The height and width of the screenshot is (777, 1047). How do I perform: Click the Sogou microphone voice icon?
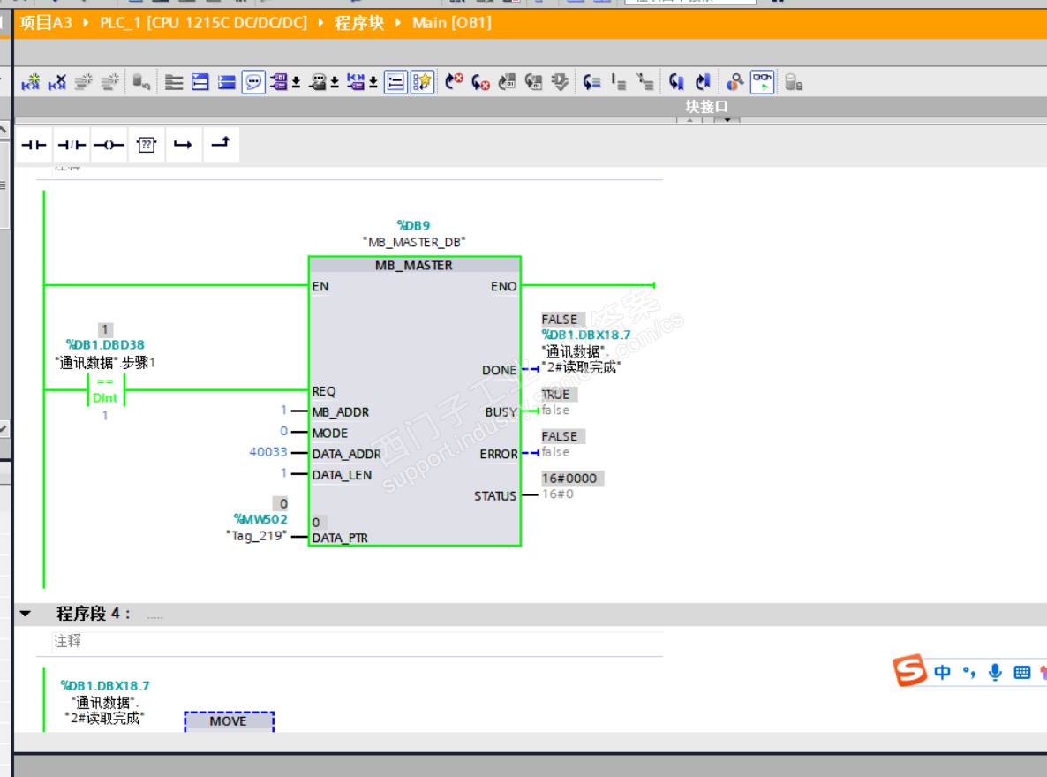995,672
